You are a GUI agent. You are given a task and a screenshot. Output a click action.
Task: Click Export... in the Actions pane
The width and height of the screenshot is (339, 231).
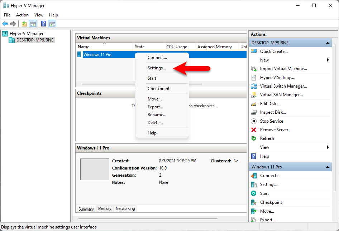(268, 220)
